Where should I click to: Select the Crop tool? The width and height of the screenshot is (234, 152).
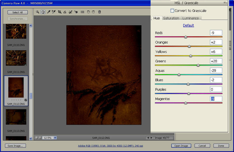pos(59,12)
